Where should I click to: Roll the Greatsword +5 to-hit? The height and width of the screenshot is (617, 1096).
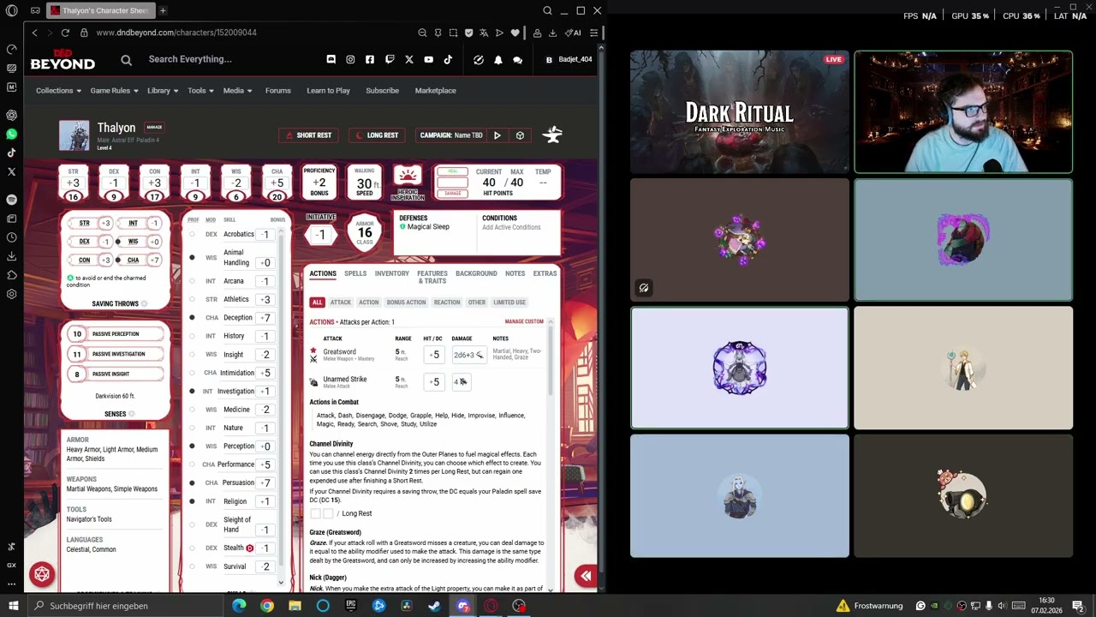point(433,355)
